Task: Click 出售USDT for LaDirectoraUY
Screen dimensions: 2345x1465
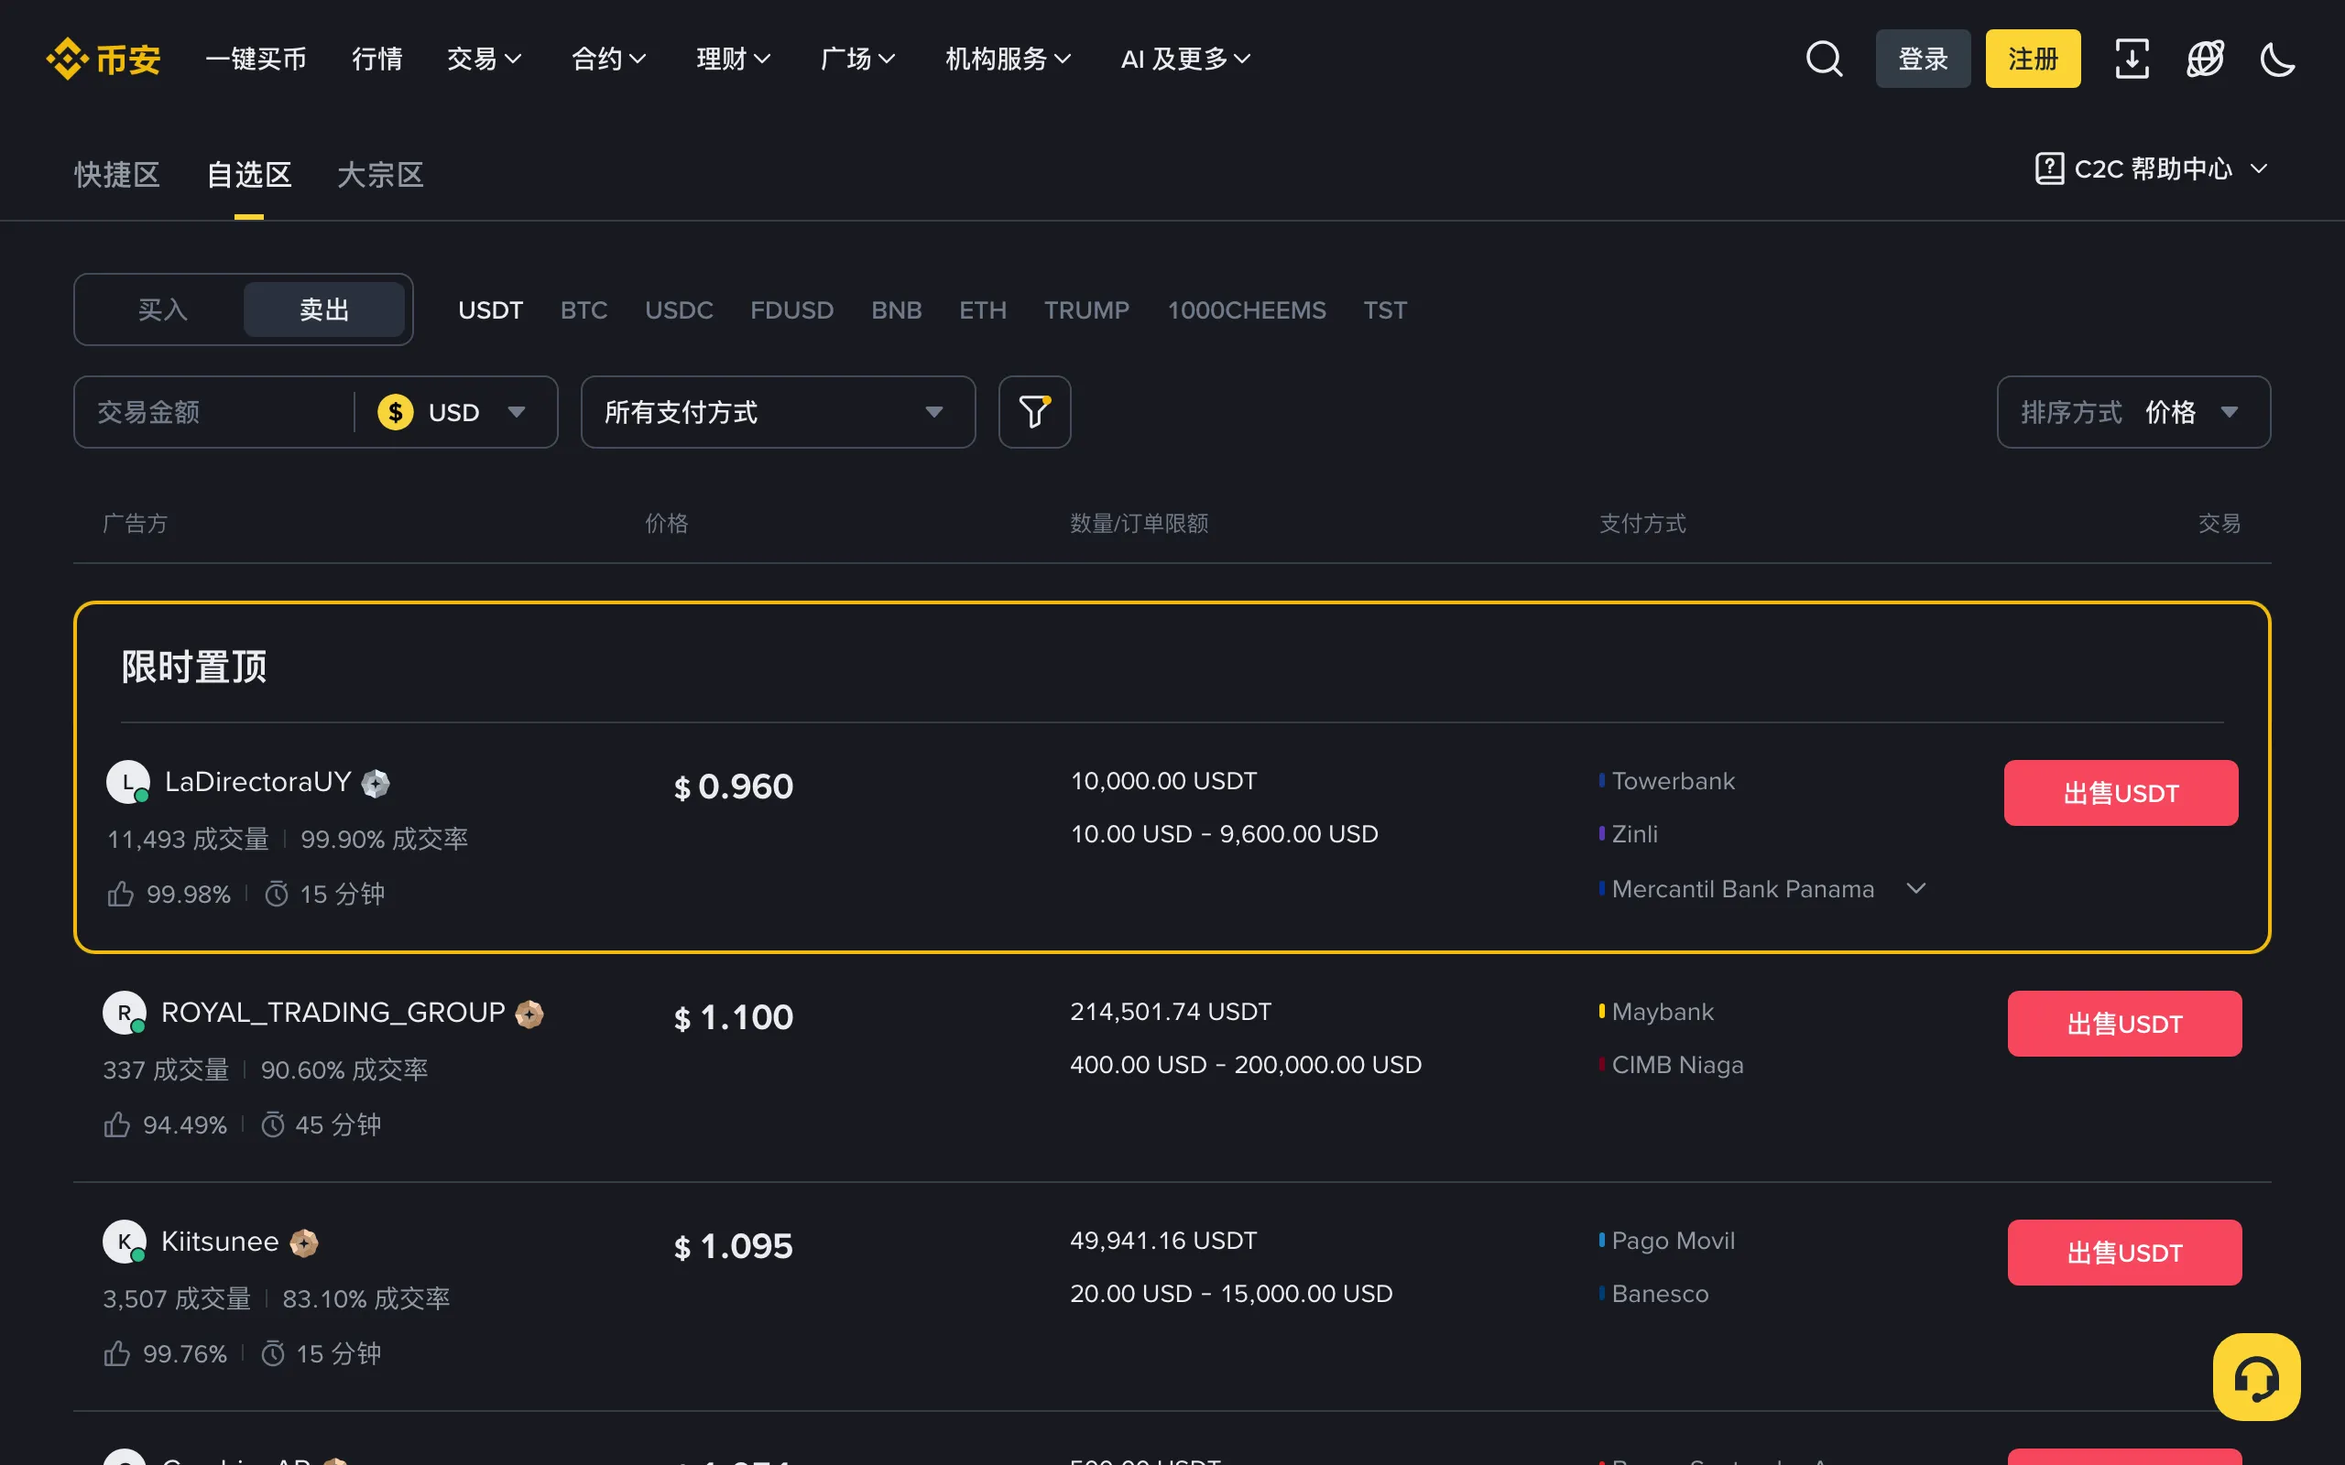Action: [2121, 793]
